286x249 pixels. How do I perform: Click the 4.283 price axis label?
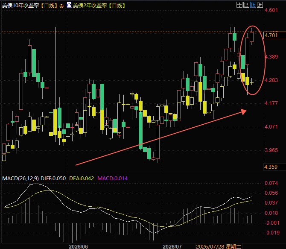[271, 80]
